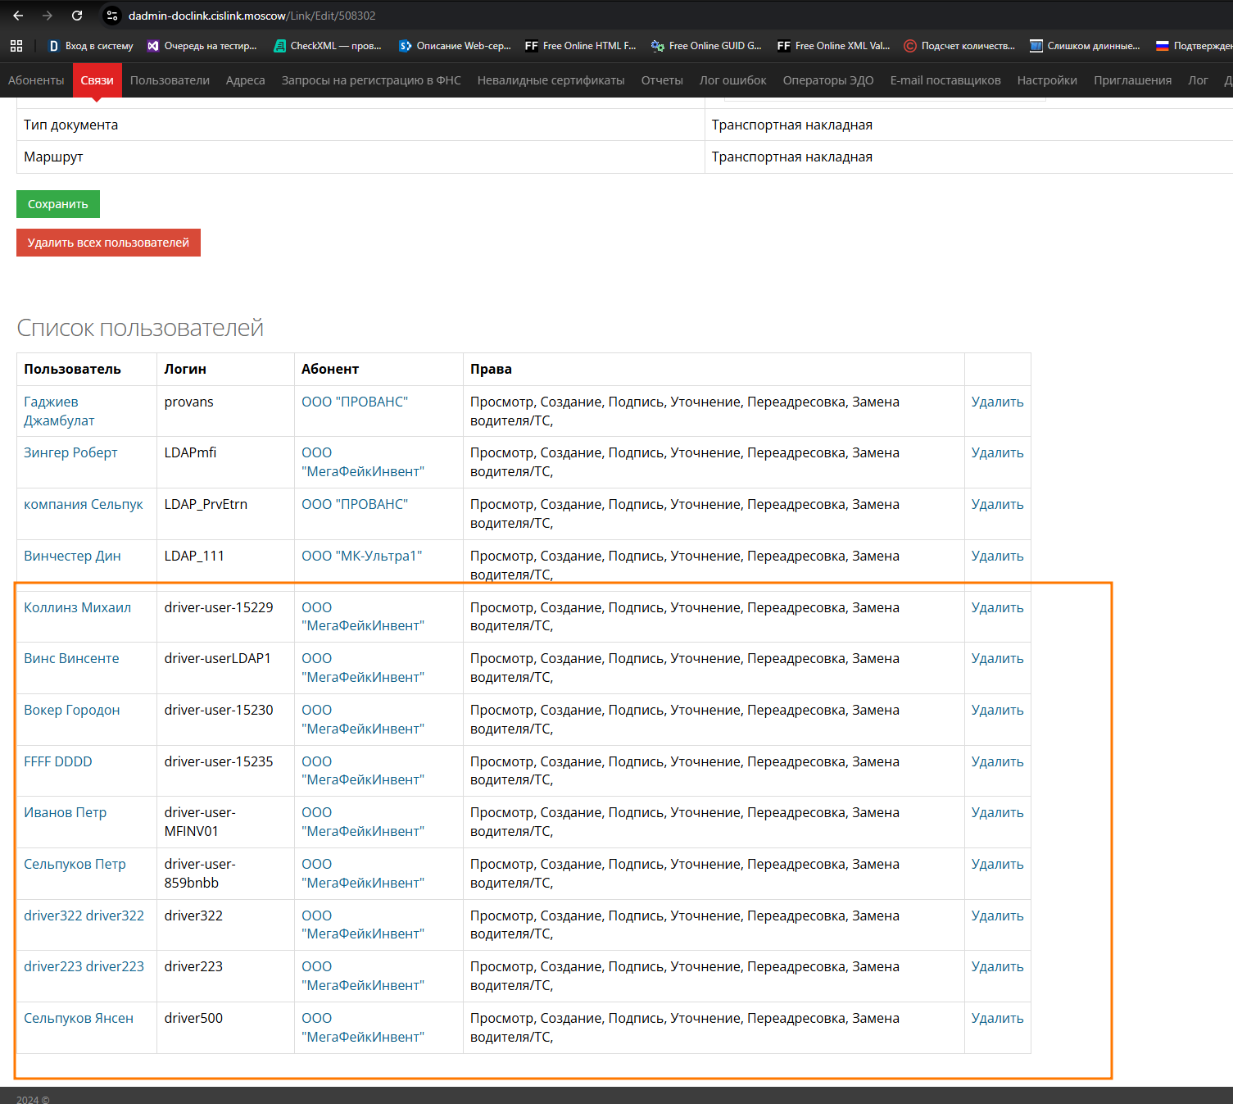1233x1104 pixels.
Task: Open user link 'Винс Винсенте'
Action: point(71,658)
